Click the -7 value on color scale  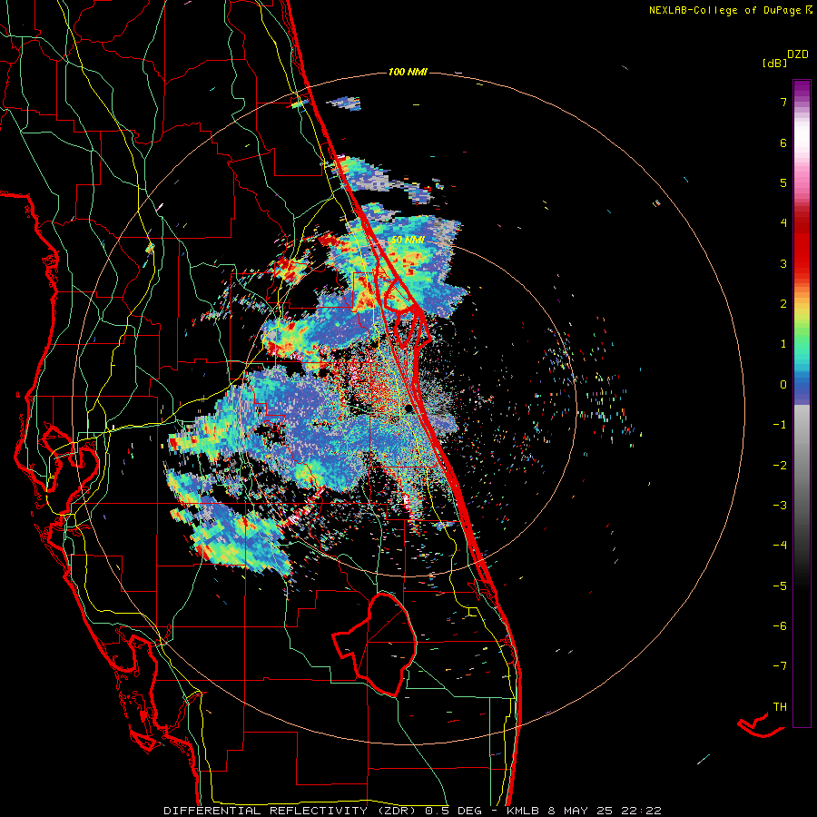780,666
